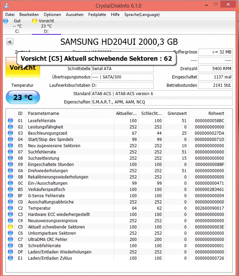Screen dimensions: 239x276
Task: Click status orb of Neu zugewiesene Sektoren row
Action: (10, 145)
